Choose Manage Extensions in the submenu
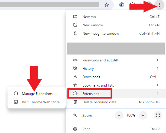This screenshot has width=166, height=133. pyautogui.click(x=37, y=93)
